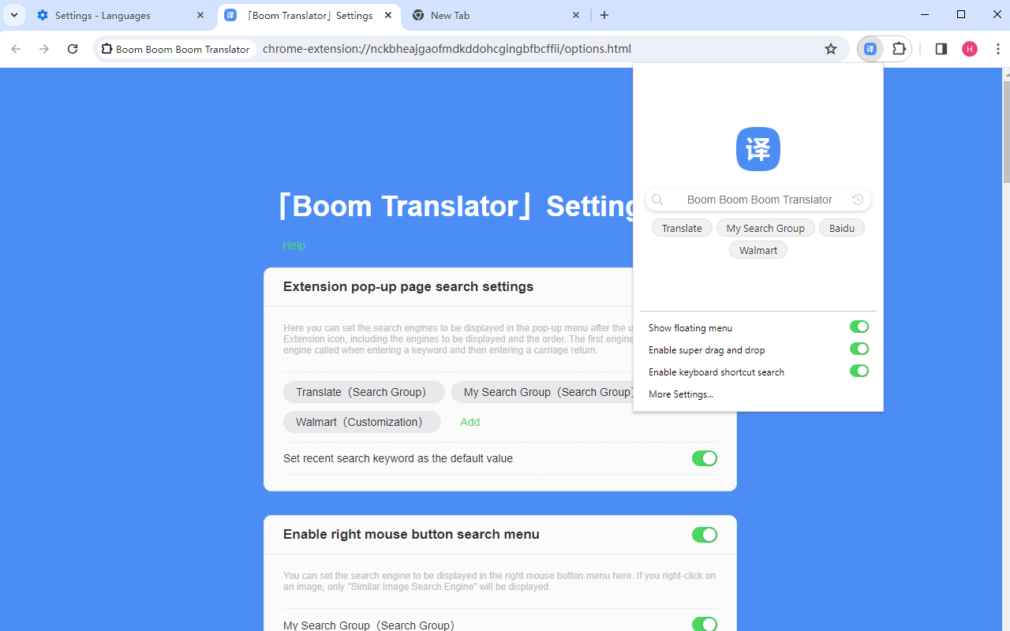Open the green Help link
The width and height of the screenshot is (1010, 631).
294,245
